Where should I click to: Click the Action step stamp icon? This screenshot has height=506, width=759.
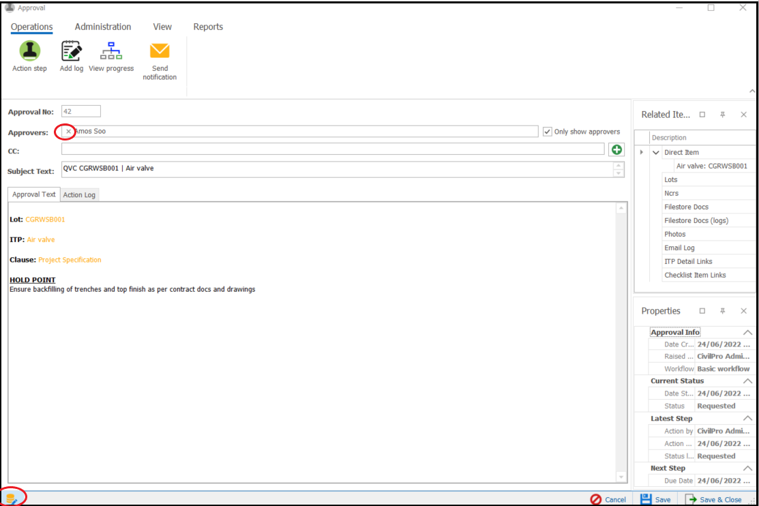click(x=29, y=52)
